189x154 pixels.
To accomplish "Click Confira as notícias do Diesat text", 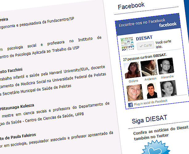I will (161, 130).
